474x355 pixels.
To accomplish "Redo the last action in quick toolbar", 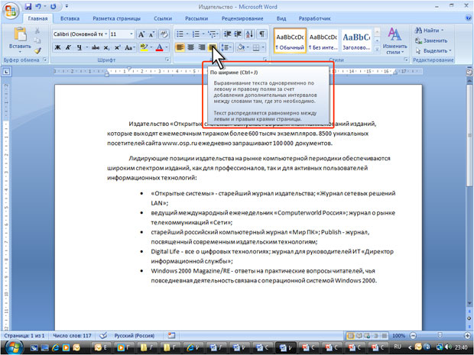I will click(x=54, y=6).
